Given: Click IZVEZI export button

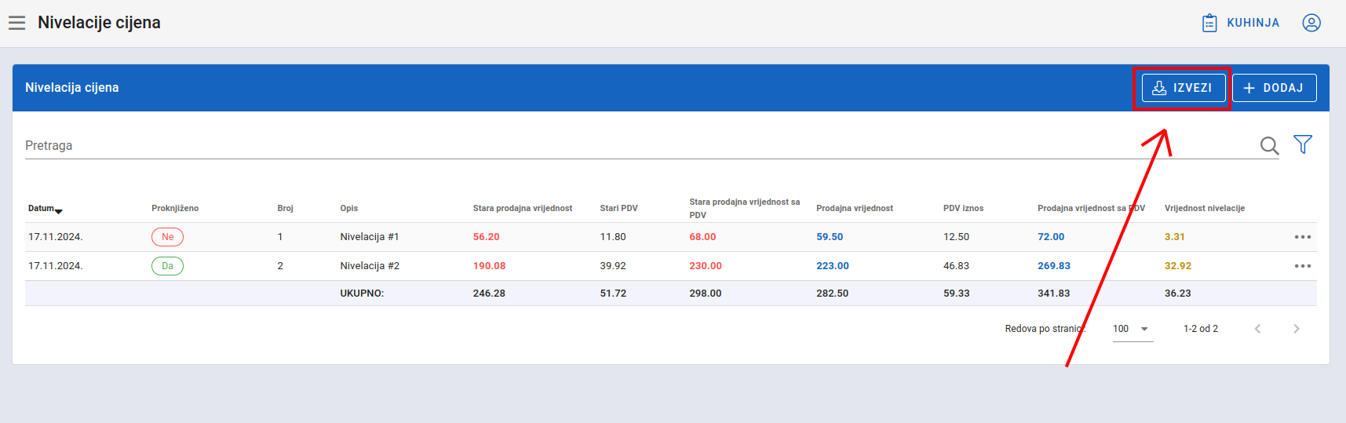Looking at the screenshot, I should click(x=1183, y=88).
